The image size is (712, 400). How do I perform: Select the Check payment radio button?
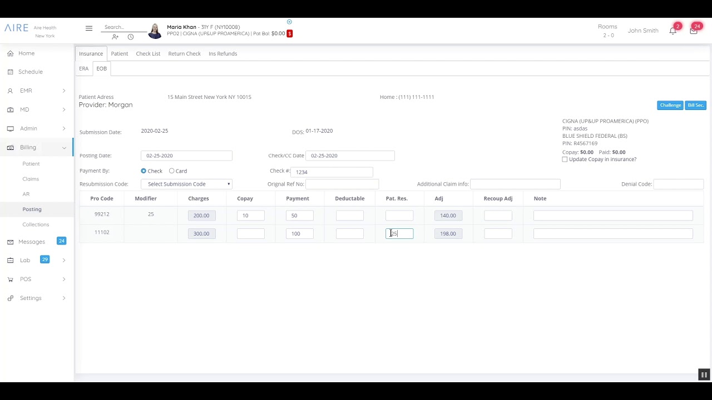pyautogui.click(x=144, y=171)
